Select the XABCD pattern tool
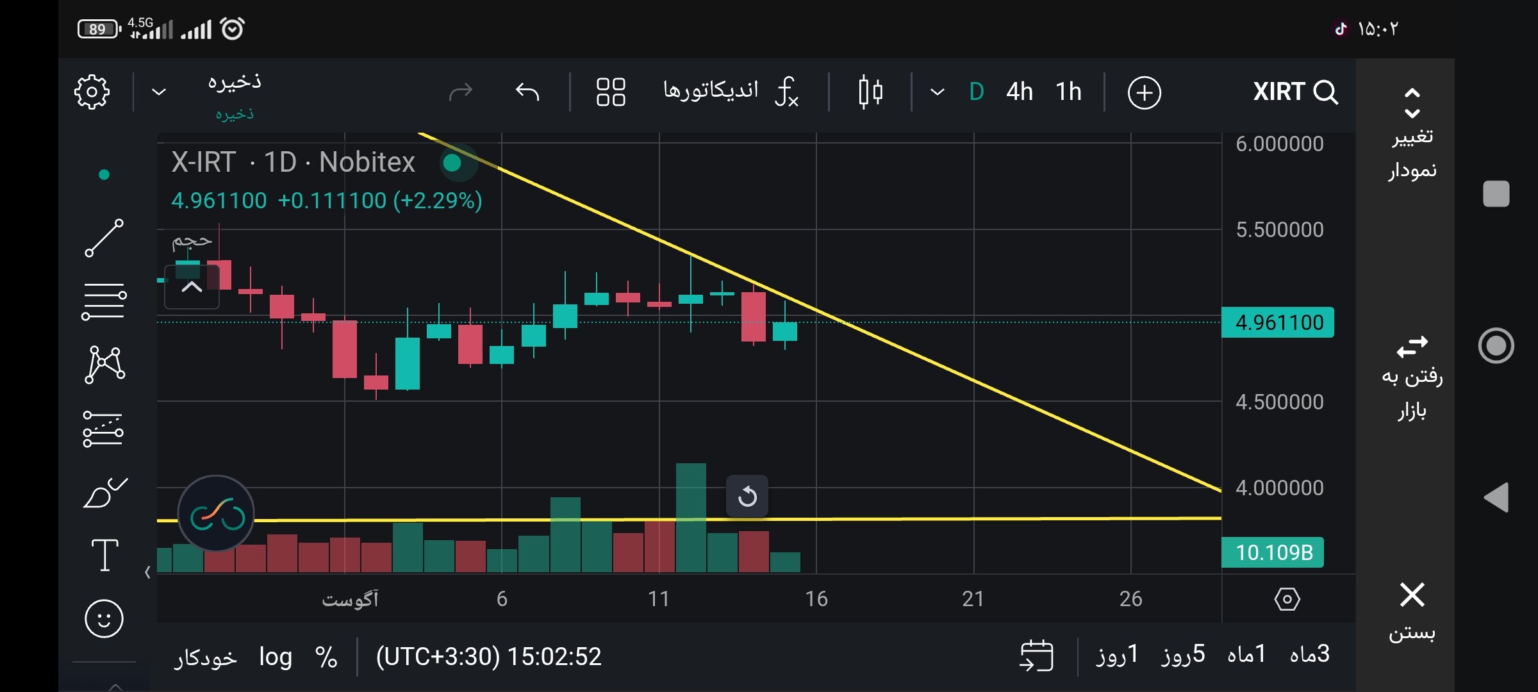Screen dimensions: 1538x692 pos(104,365)
